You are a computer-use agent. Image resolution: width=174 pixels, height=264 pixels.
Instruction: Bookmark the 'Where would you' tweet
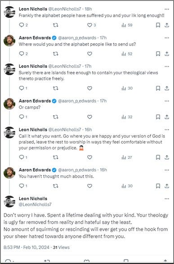[158, 54]
